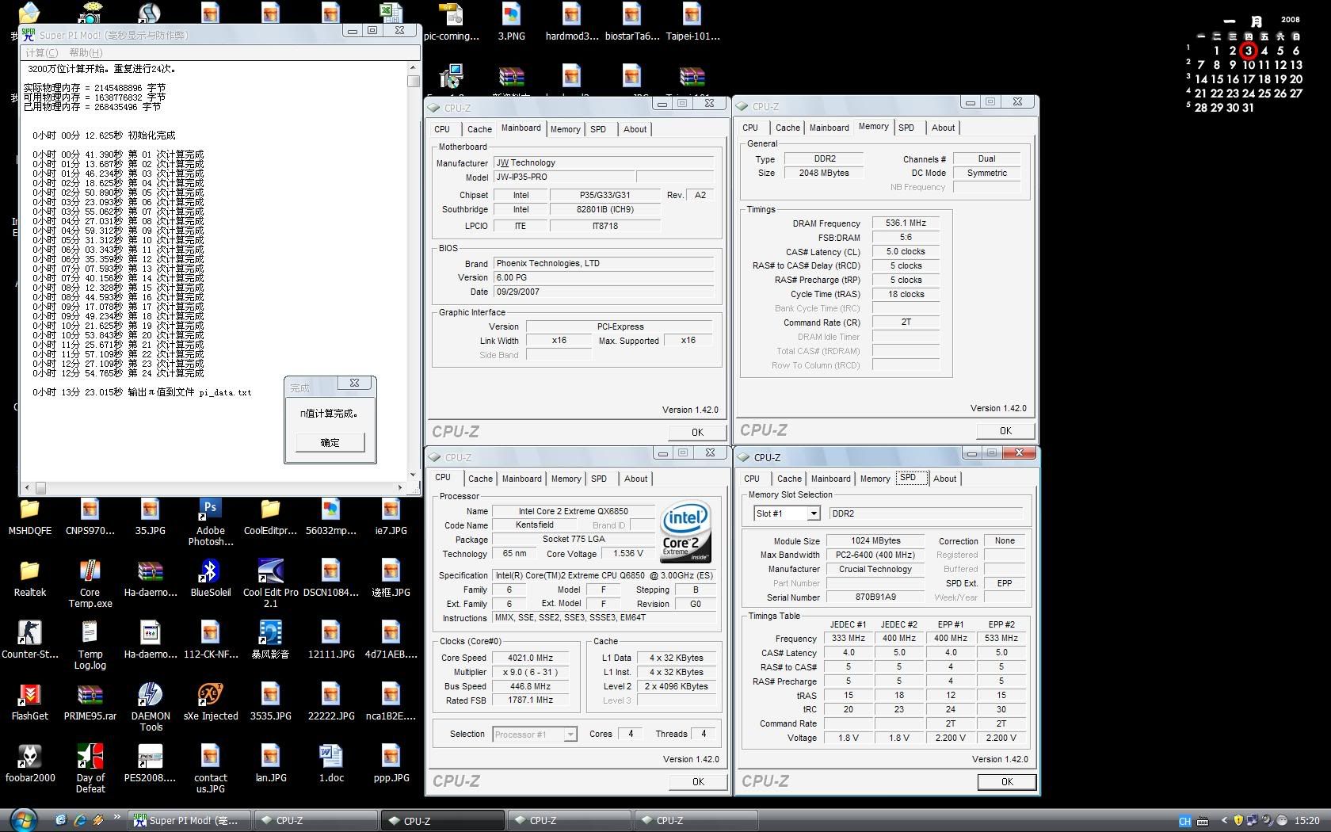Click the taskbar clock showing 15:20

coord(1306,821)
